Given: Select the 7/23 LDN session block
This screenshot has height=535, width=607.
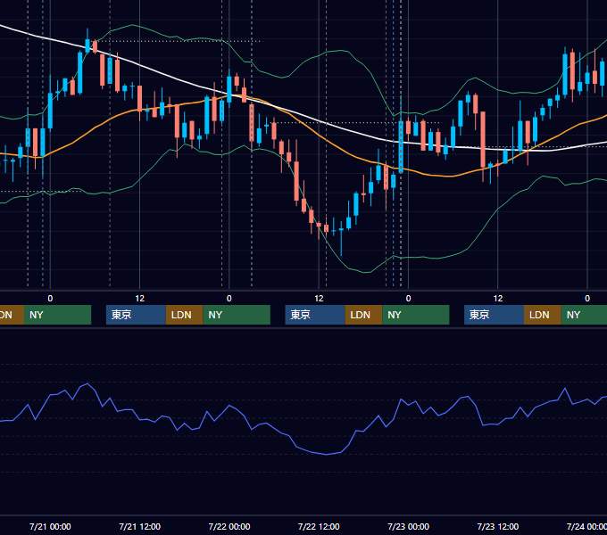Looking at the screenshot, I should tap(543, 315).
